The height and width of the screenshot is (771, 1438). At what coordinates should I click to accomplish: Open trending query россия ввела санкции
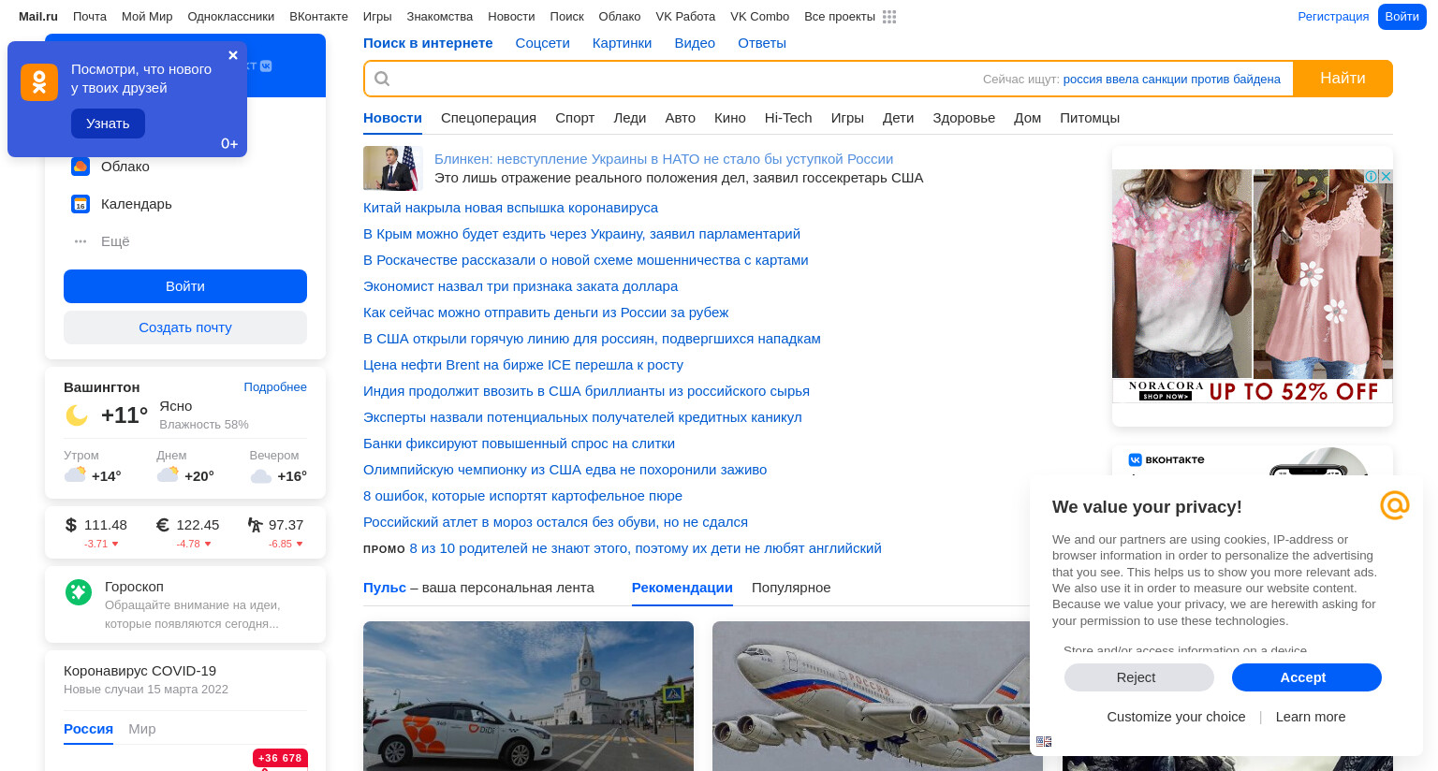(x=1171, y=80)
